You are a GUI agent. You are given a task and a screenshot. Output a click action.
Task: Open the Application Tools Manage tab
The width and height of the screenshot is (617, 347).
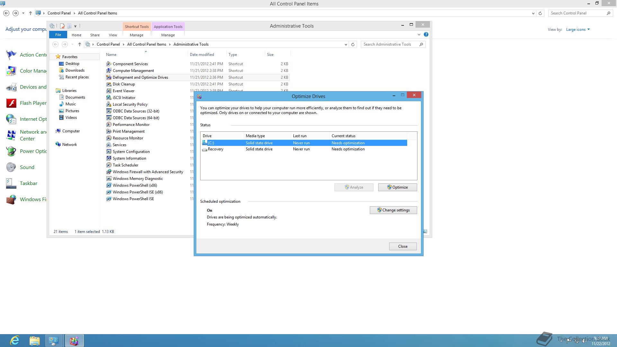point(168,35)
